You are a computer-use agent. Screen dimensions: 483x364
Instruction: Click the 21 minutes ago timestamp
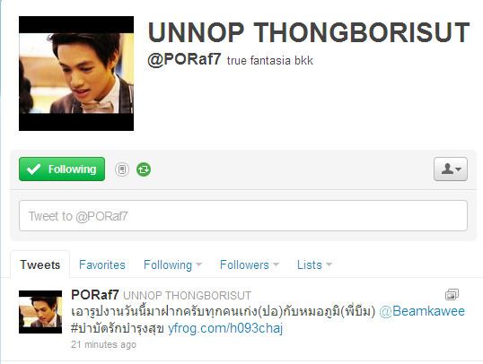(x=103, y=344)
